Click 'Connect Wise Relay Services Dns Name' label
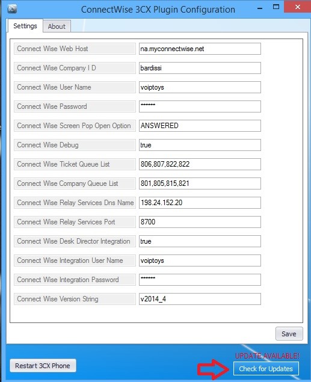 pyautogui.click(x=75, y=203)
